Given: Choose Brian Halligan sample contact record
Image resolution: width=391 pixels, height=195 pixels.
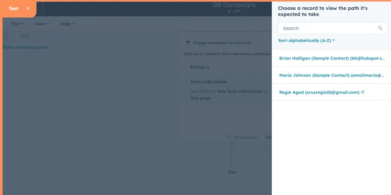Looking at the screenshot, I should pyautogui.click(x=331, y=58).
